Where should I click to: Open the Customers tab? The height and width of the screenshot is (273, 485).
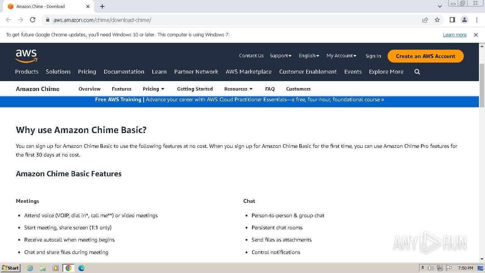(x=298, y=89)
